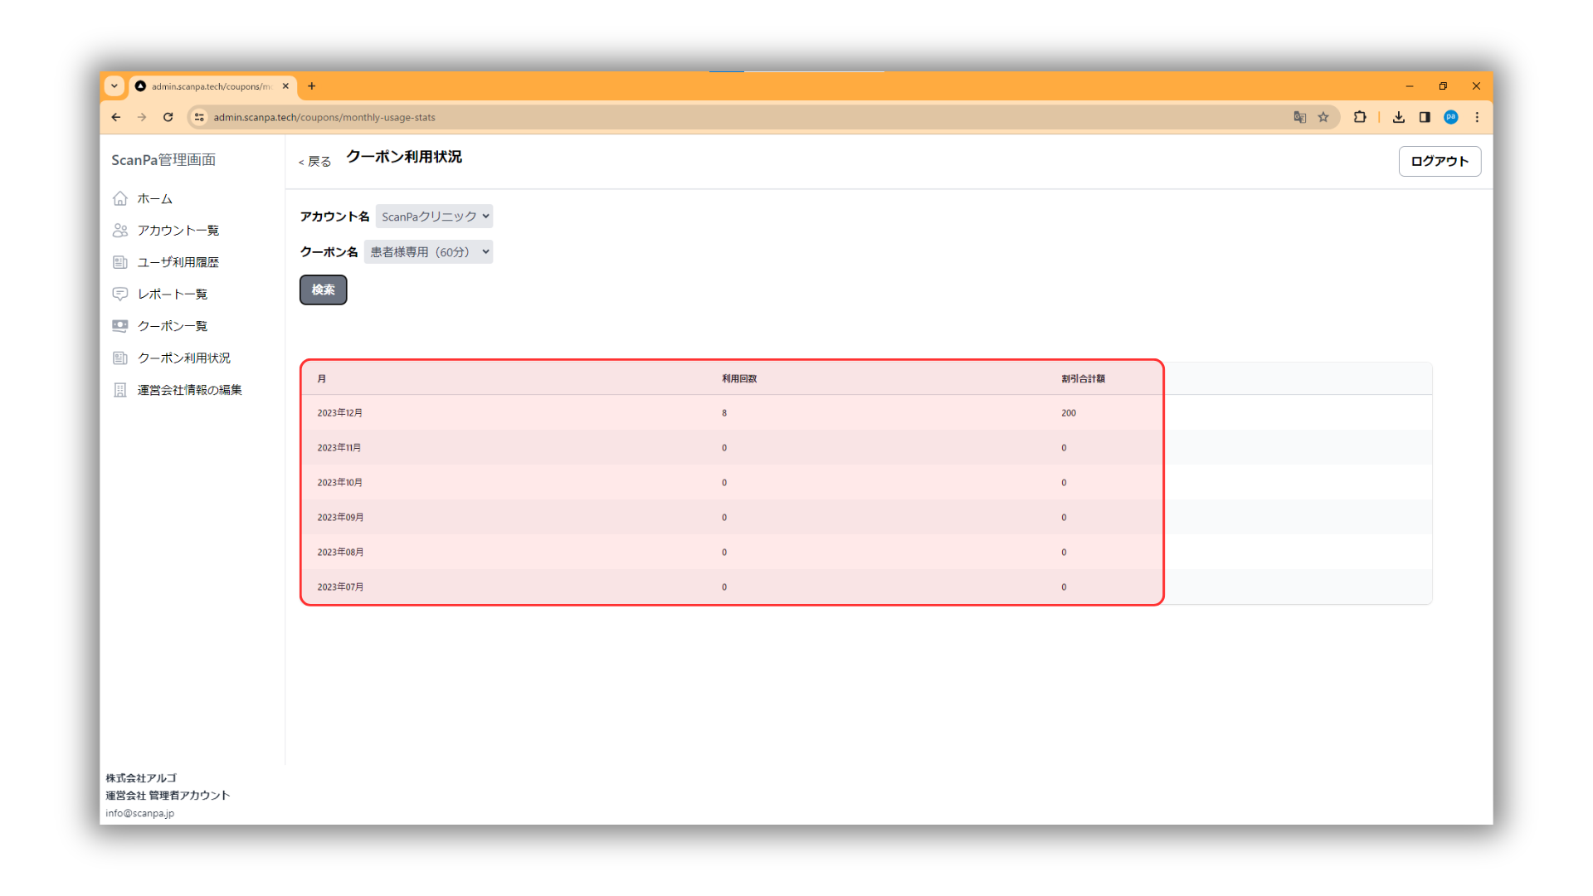Click the アカウント一覧 people icon
Image resolution: width=1593 pixels, height=896 pixels.
(120, 230)
